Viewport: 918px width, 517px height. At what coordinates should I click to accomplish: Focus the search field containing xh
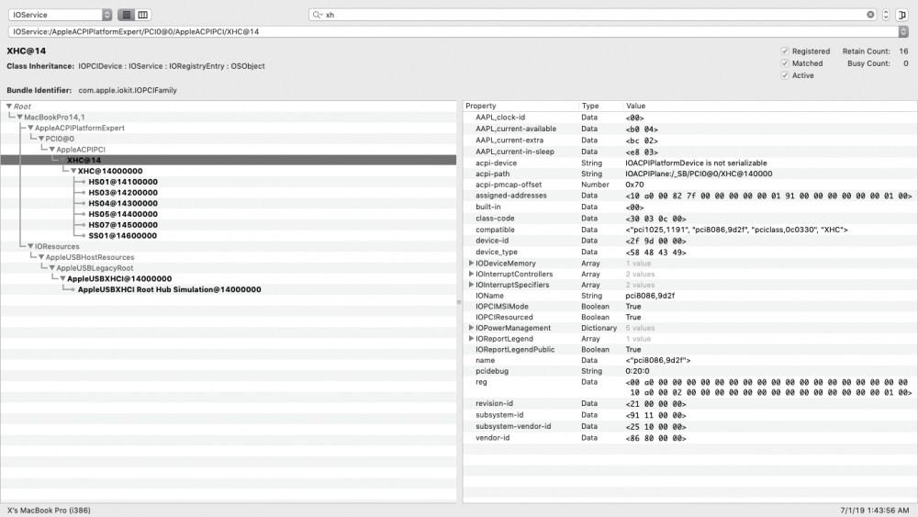tap(594, 15)
